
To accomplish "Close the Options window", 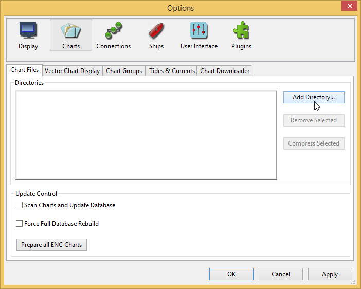I will tap(349, 6).
